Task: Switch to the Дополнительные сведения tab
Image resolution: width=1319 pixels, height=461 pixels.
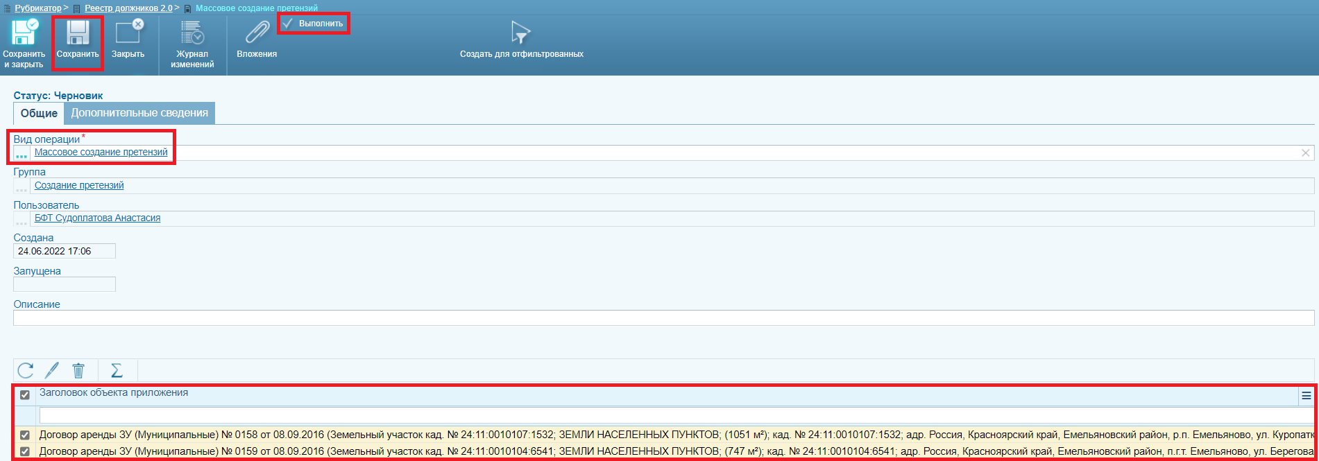Action: [139, 113]
